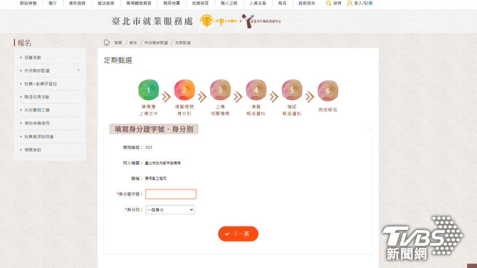Click the triangle bullet beside 招募活動
Image resolution: width=477 pixels, height=268 pixels.
(21, 58)
